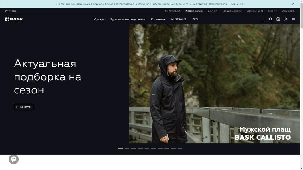Open Аренда снаряжения link
The height and width of the screenshot is (170, 303).
click(x=232, y=11)
